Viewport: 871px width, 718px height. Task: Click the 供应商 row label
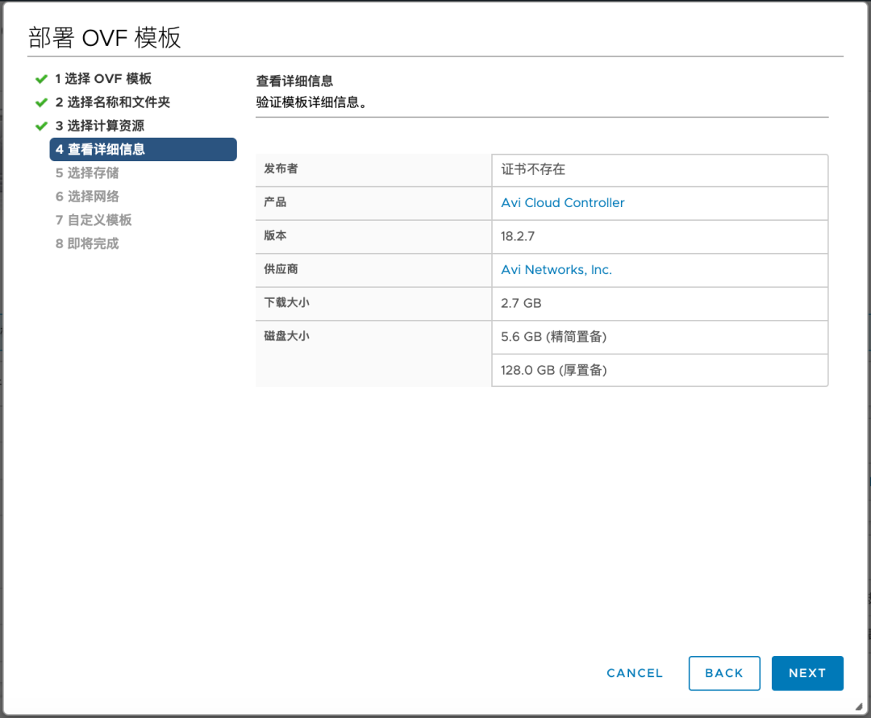click(281, 269)
